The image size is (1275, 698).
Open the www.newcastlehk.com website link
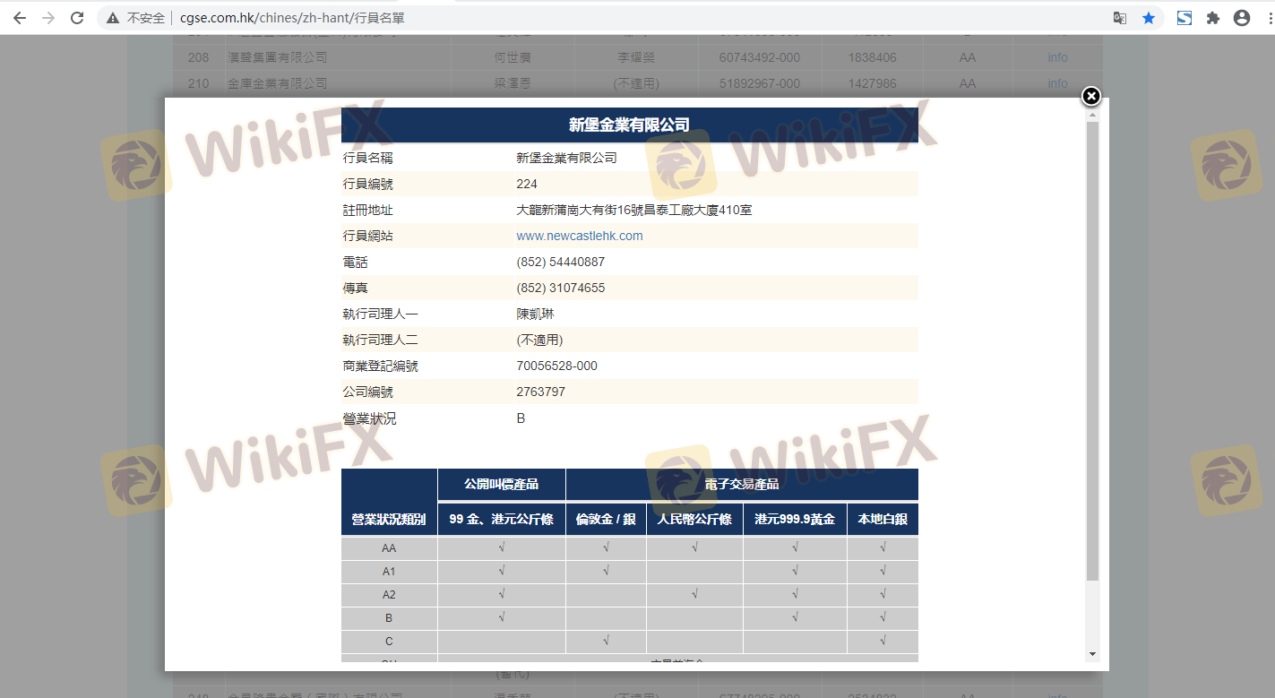[580, 236]
